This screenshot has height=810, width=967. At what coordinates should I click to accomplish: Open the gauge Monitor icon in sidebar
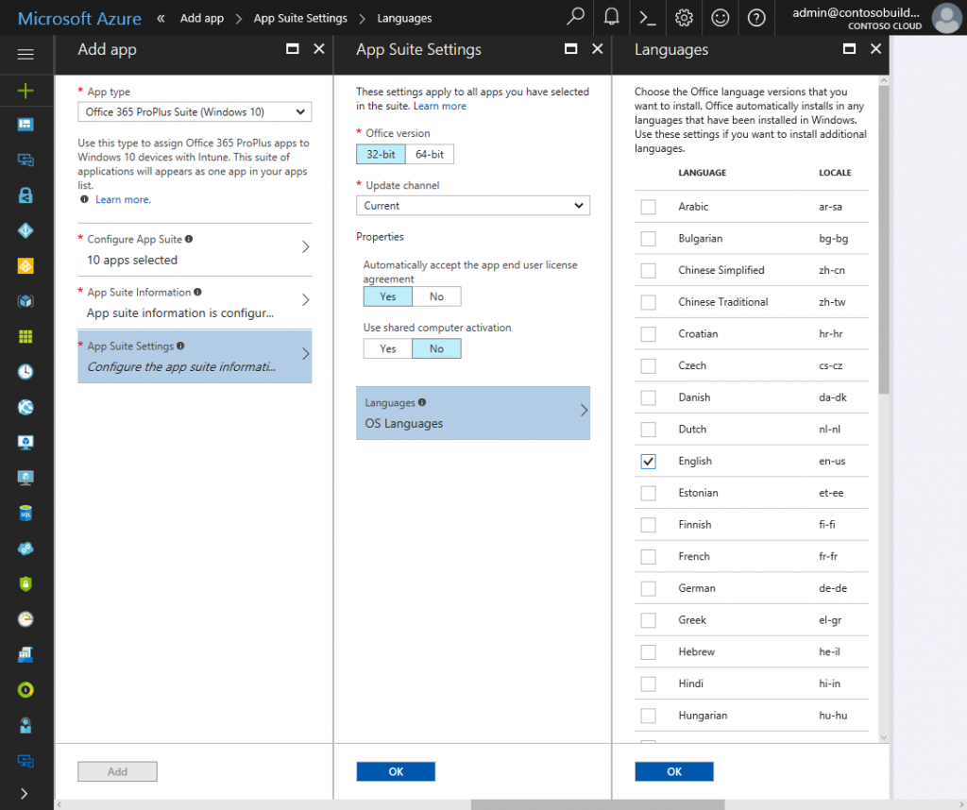click(25, 619)
